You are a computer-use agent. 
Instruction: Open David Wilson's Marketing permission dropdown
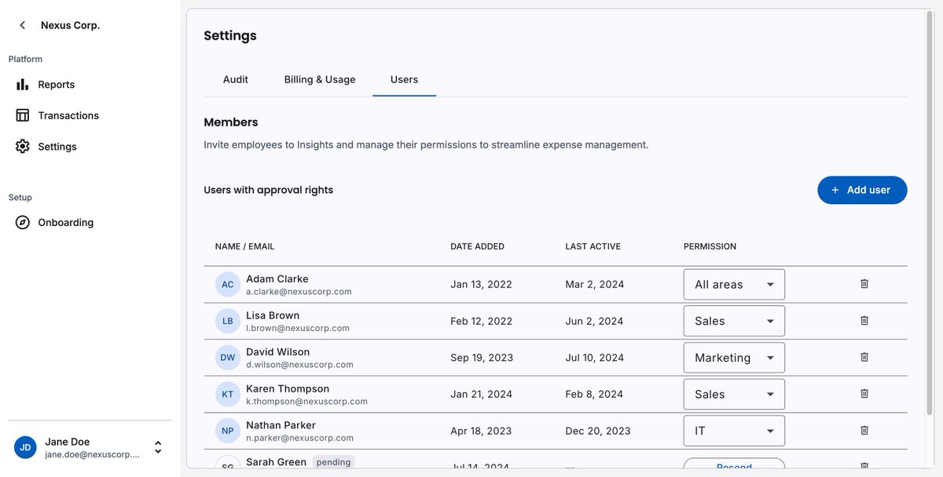tap(734, 357)
